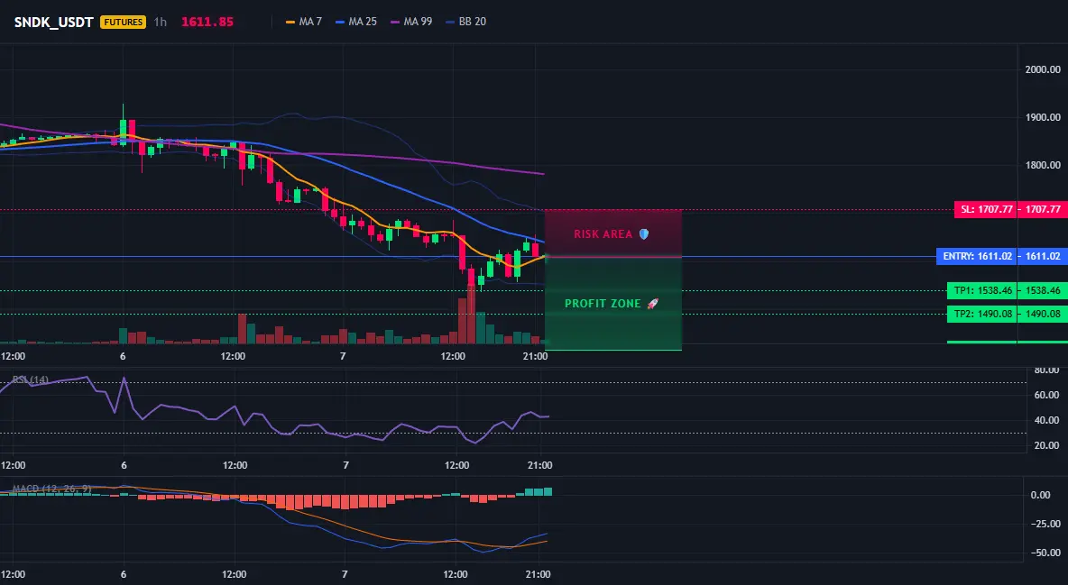Click the 7 date marker on main chart axis
Image resolution: width=1068 pixels, height=585 pixels.
343,356
